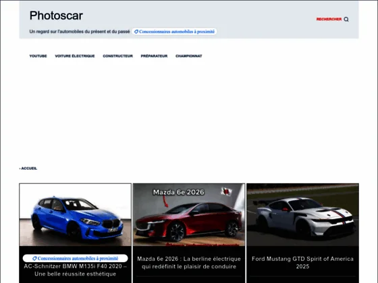Select VOITURE ÉLECTRIQUE in the menu
378x283 pixels.
tap(75, 56)
